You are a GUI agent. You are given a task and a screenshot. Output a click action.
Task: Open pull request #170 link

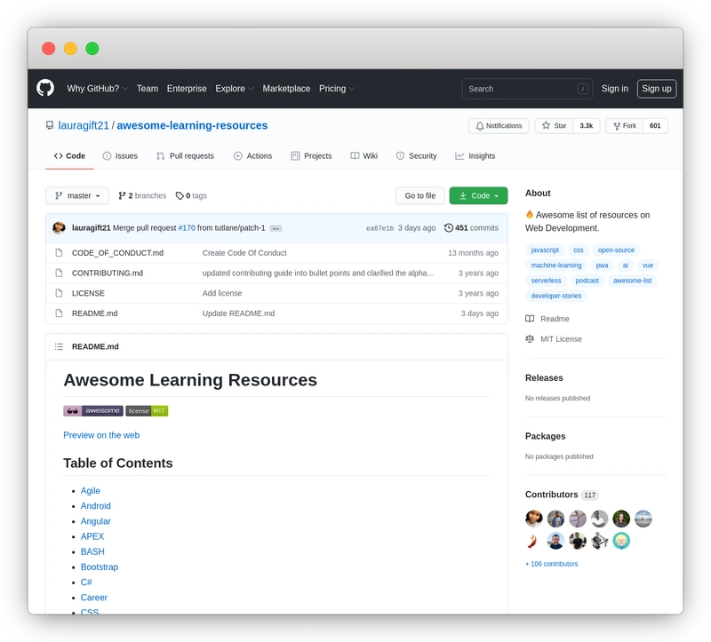click(187, 228)
